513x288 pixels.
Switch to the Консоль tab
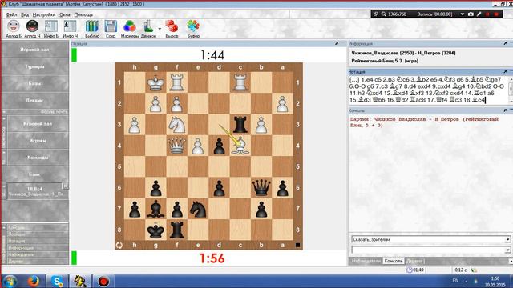(394, 261)
